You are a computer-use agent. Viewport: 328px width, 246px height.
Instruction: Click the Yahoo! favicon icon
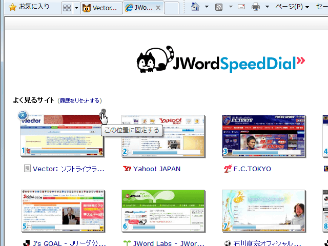pos(127,169)
